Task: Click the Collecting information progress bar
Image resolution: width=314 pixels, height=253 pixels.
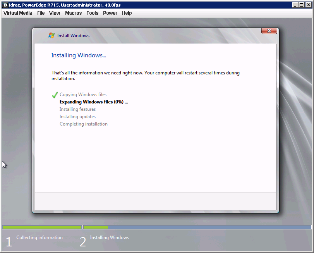Action: tap(42, 227)
